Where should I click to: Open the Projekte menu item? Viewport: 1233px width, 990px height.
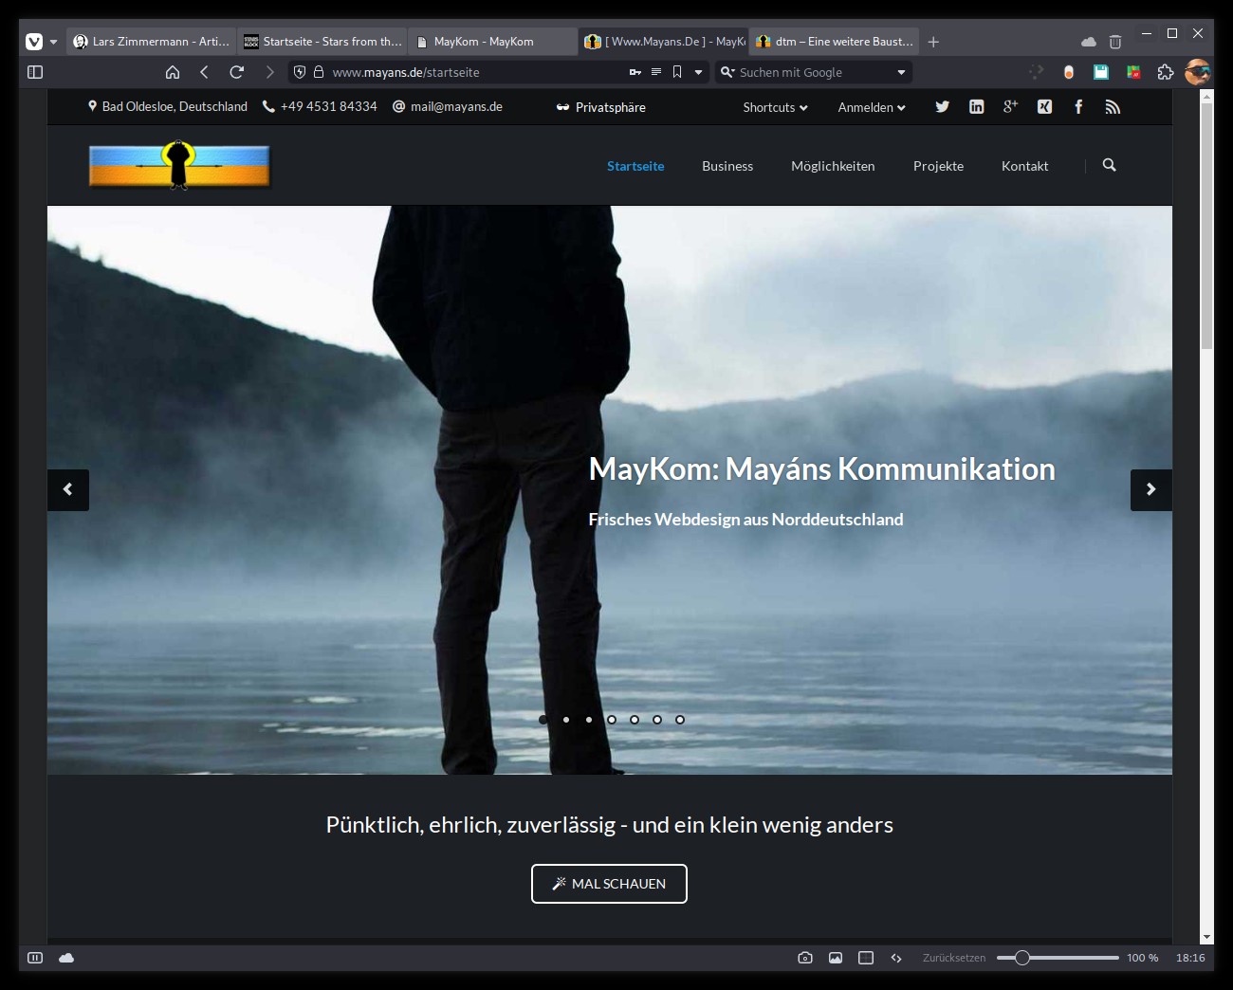tap(938, 166)
